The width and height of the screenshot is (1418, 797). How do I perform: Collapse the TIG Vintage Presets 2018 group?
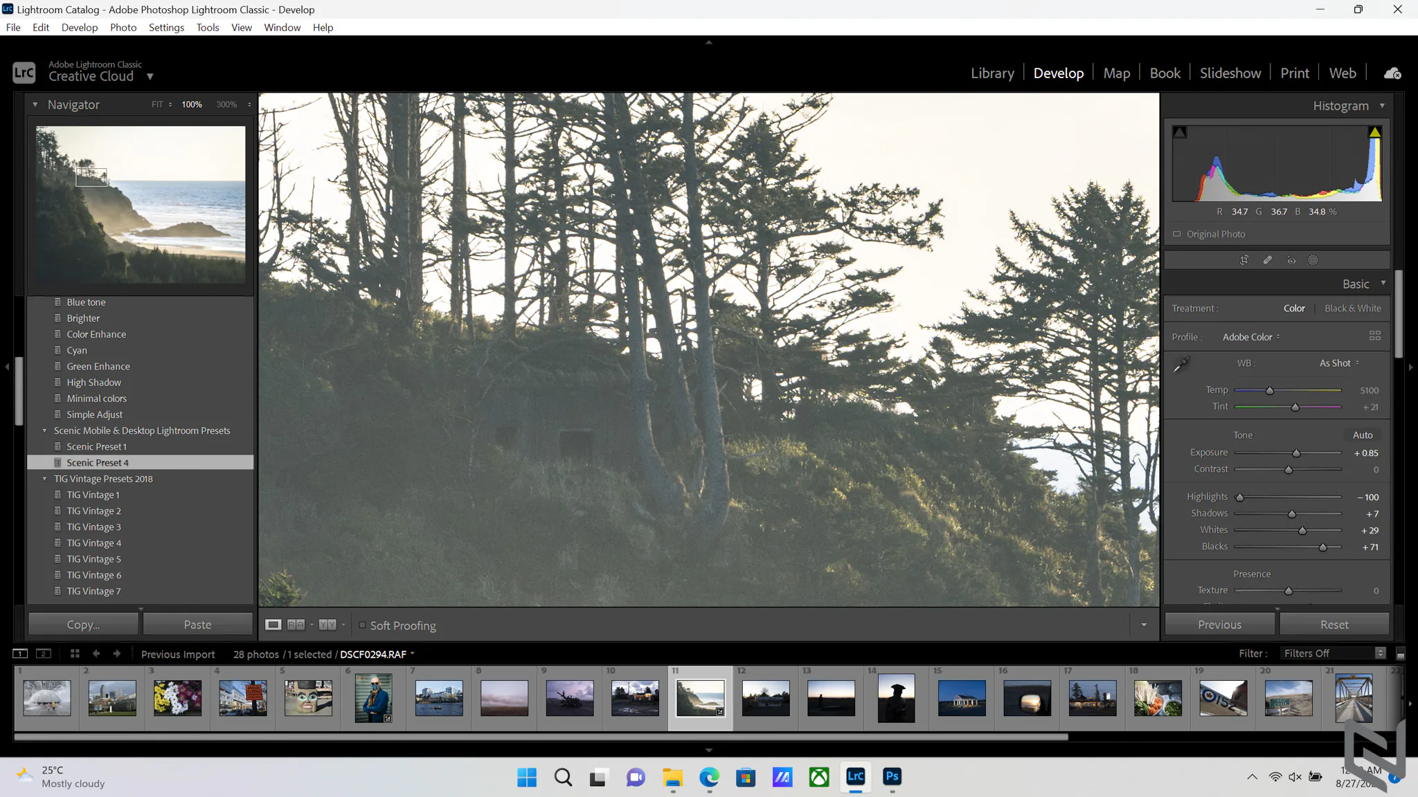45,479
